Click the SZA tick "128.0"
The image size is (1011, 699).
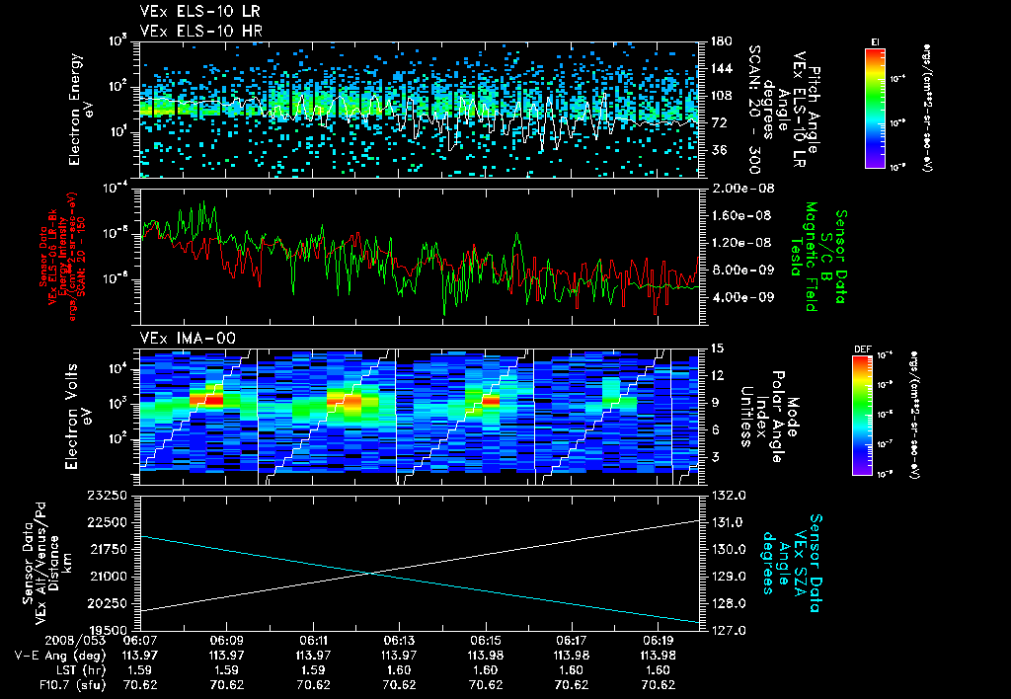point(729,603)
